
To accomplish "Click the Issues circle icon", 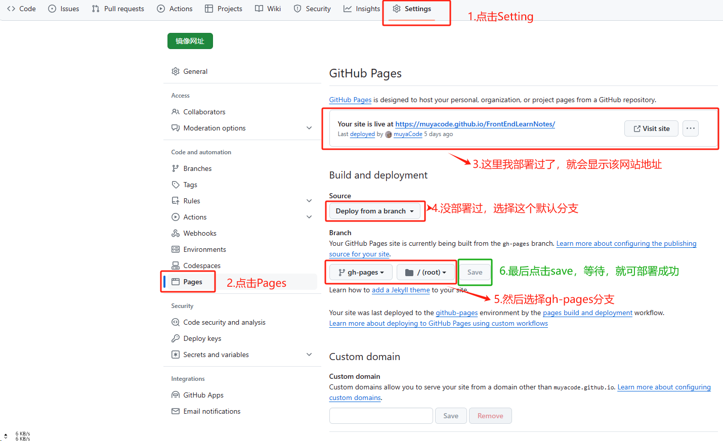I will coord(52,9).
